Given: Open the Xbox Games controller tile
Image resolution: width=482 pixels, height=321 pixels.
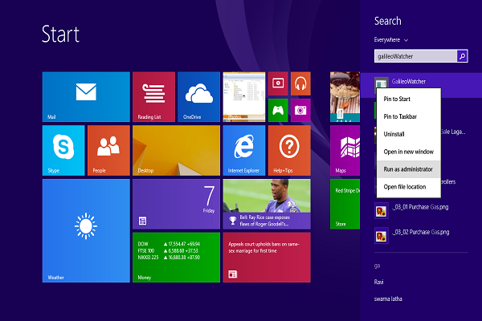Looking at the screenshot, I should point(278,110).
